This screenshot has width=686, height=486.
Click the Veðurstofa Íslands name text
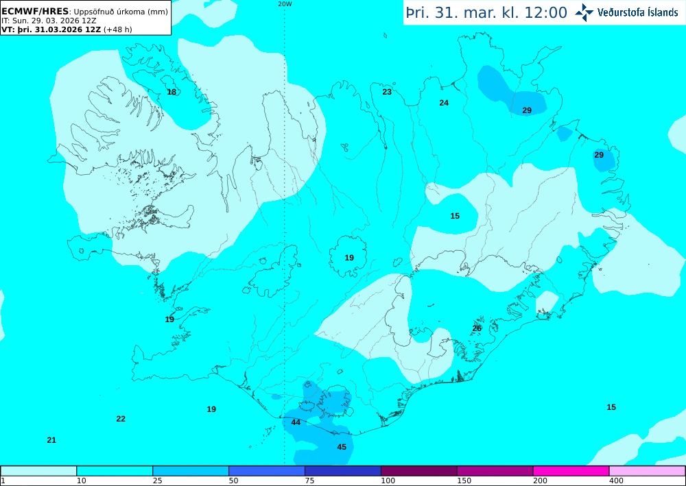(637, 12)
